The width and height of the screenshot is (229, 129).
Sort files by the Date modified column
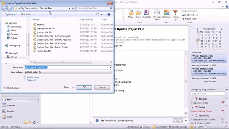[86, 19]
